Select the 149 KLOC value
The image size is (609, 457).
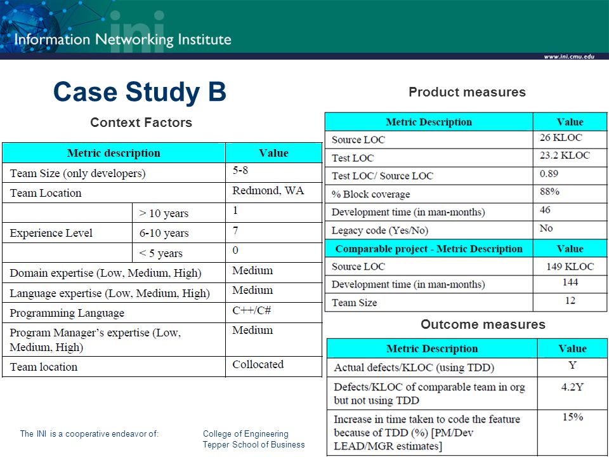click(x=570, y=267)
